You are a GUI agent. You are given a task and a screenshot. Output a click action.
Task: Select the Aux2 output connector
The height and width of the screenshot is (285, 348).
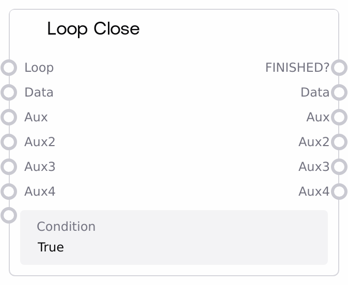click(x=339, y=142)
